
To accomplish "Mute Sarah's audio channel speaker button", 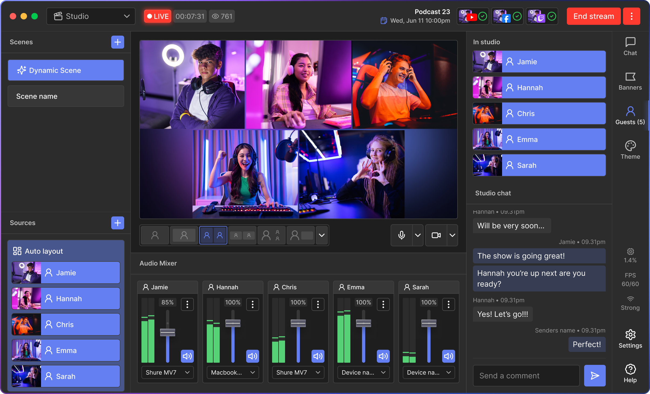I will pos(448,356).
